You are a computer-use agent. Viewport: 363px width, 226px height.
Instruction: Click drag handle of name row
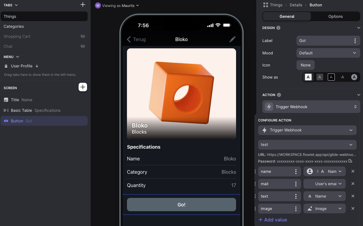[255, 171]
